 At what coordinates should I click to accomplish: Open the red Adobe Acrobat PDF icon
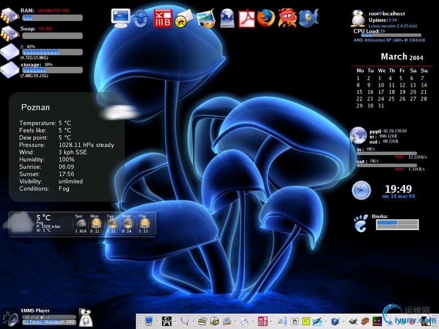coord(247,19)
